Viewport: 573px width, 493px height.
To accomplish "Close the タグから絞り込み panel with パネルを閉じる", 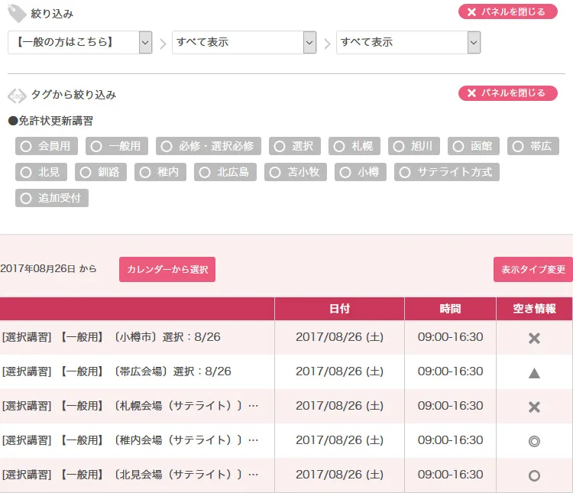I will pyautogui.click(x=507, y=93).
